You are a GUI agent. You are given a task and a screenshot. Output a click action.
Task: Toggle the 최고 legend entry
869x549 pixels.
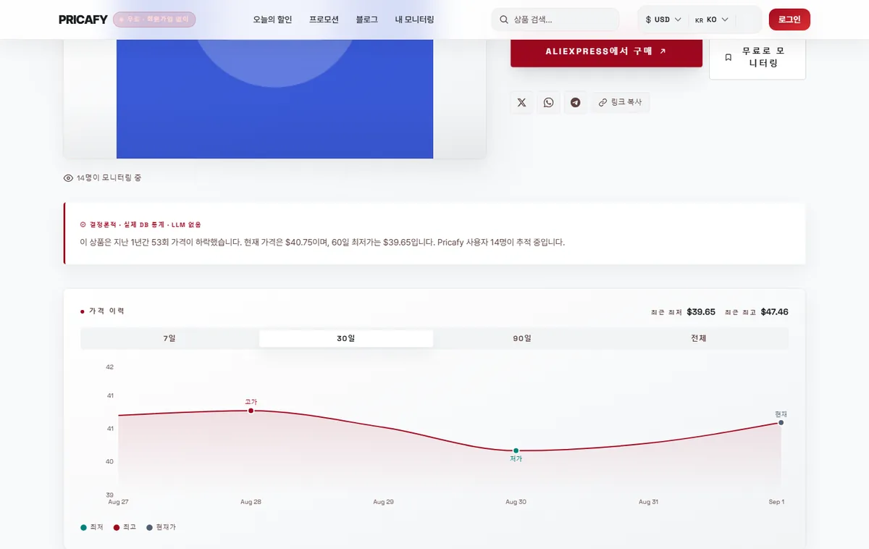(125, 527)
